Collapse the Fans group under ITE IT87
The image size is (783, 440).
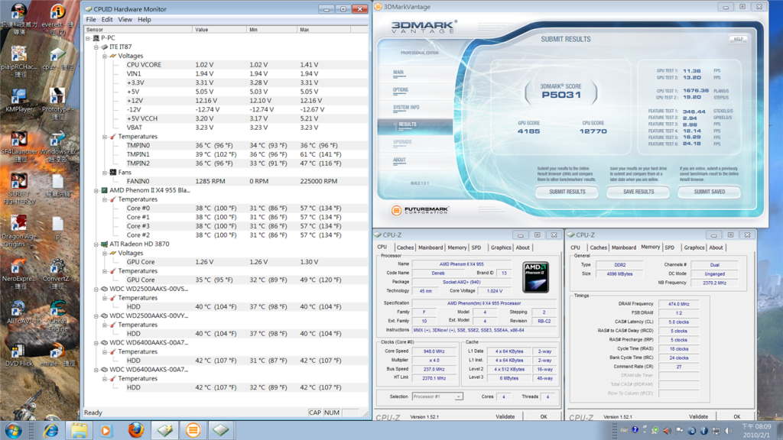coord(105,173)
